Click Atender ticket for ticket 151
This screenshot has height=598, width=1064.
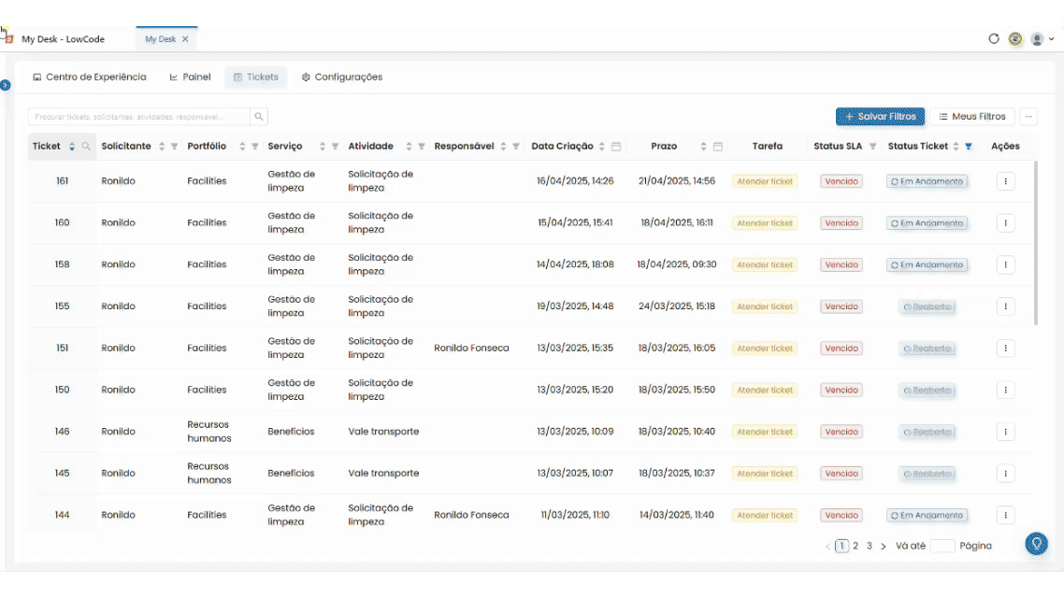pyautogui.click(x=765, y=349)
